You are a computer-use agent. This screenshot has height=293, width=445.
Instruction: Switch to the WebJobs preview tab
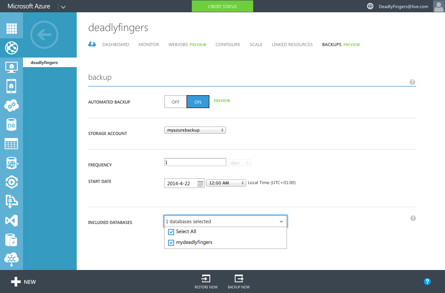coord(187,44)
